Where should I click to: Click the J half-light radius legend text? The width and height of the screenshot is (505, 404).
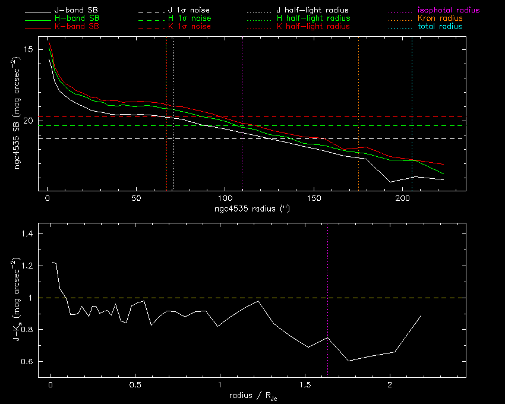(x=313, y=11)
